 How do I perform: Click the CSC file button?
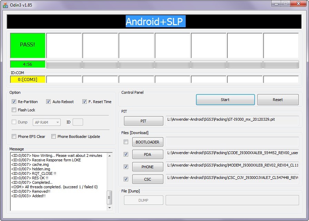(147, 179)
